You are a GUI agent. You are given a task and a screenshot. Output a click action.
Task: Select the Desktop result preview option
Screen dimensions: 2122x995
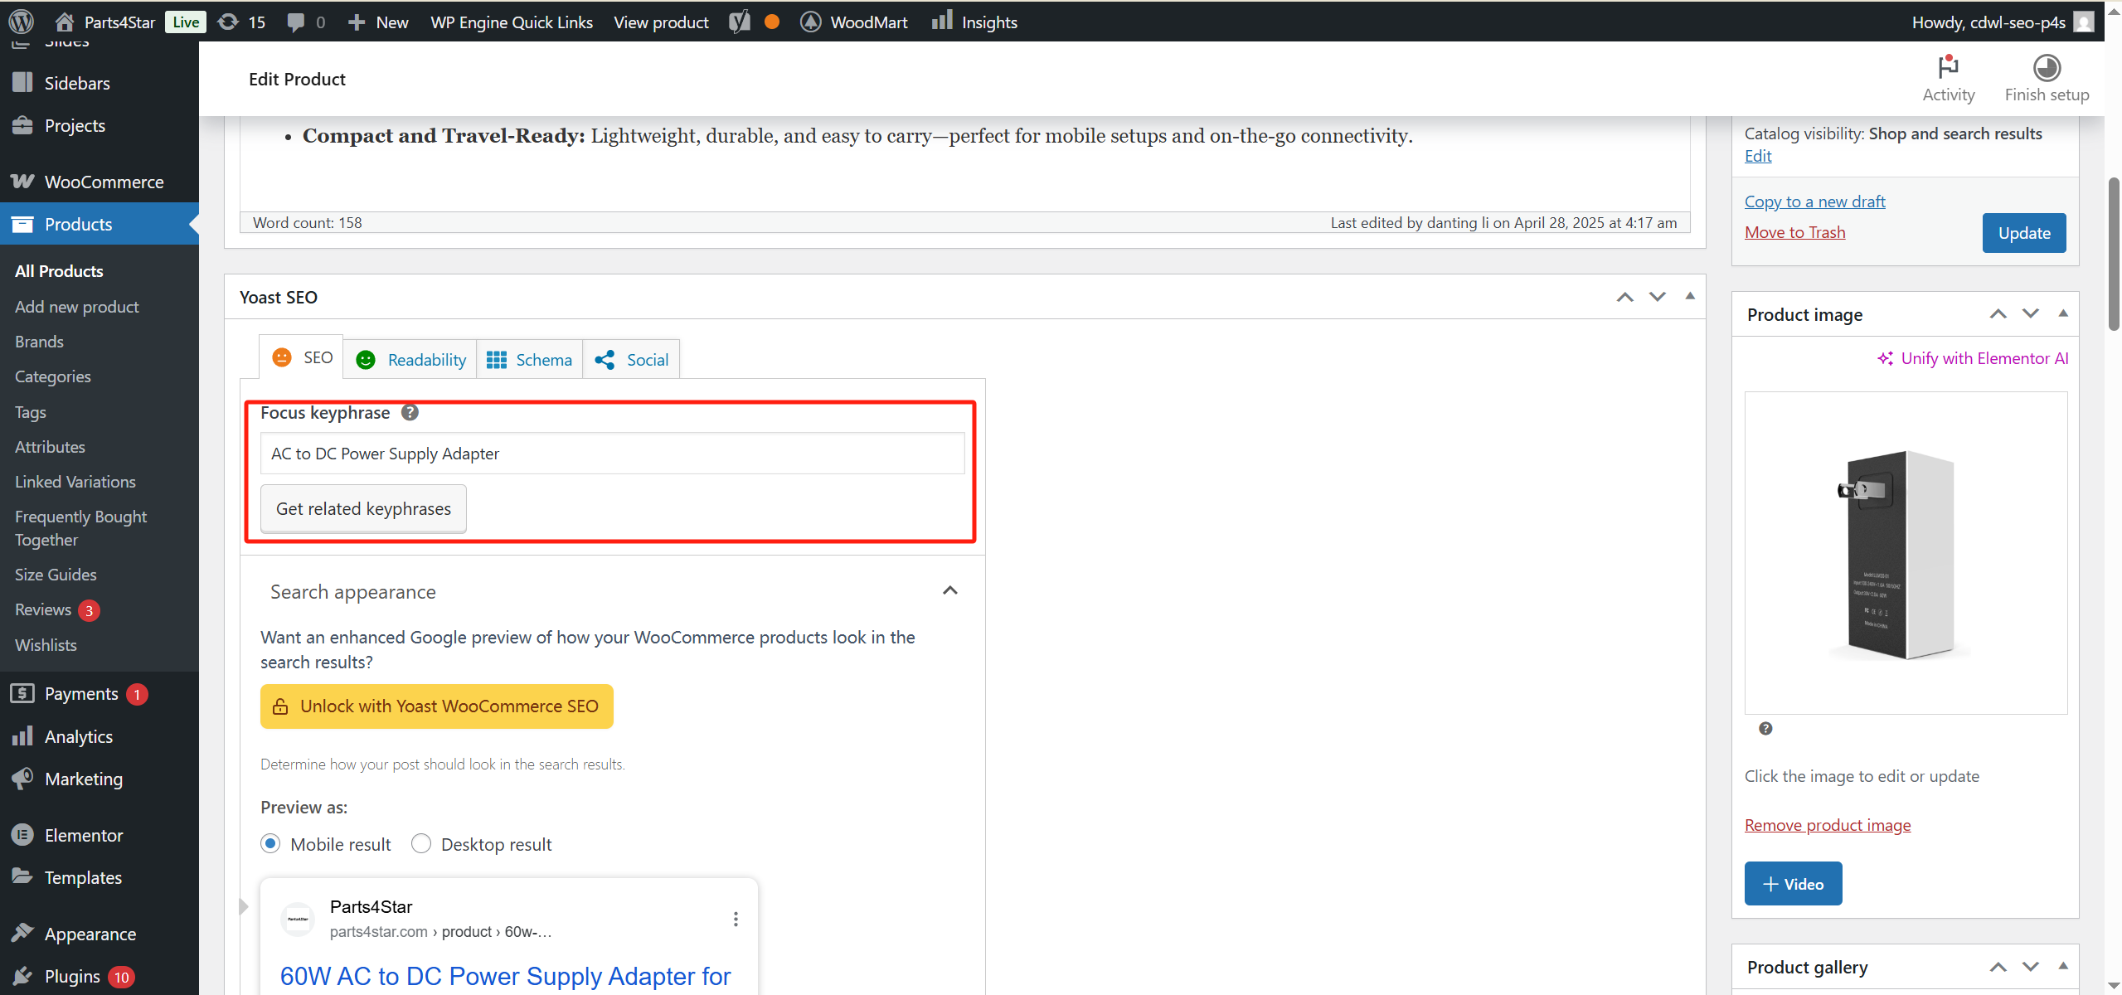click(421, 843)
